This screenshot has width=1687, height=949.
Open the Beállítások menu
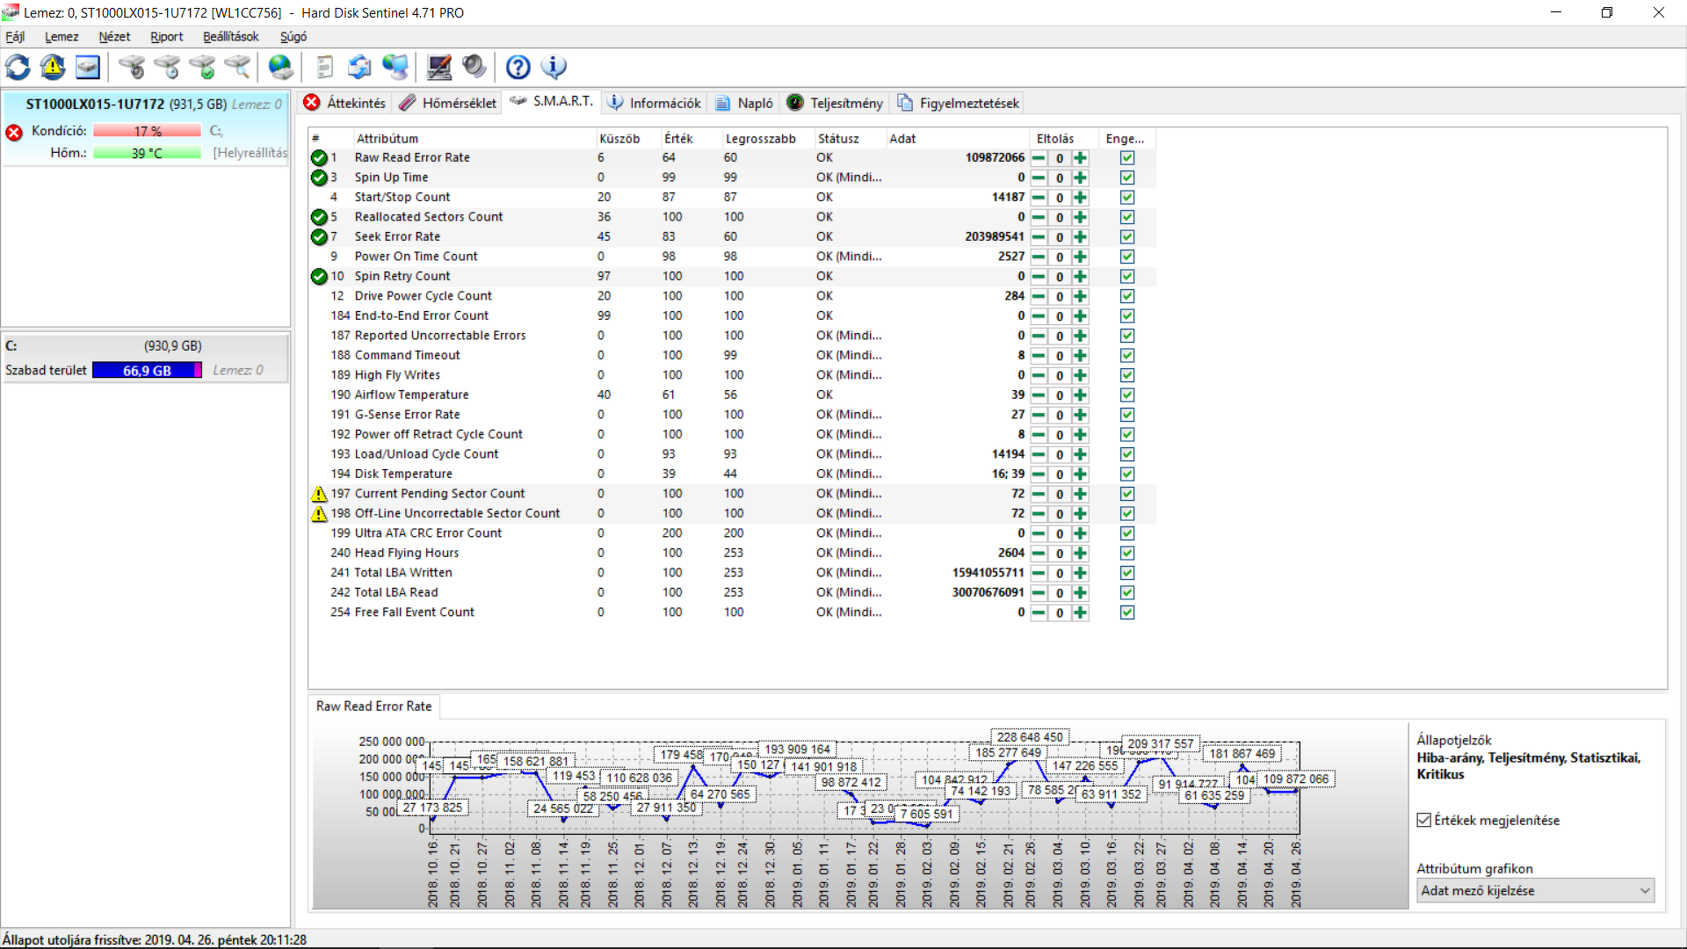(x=230, y=37)
